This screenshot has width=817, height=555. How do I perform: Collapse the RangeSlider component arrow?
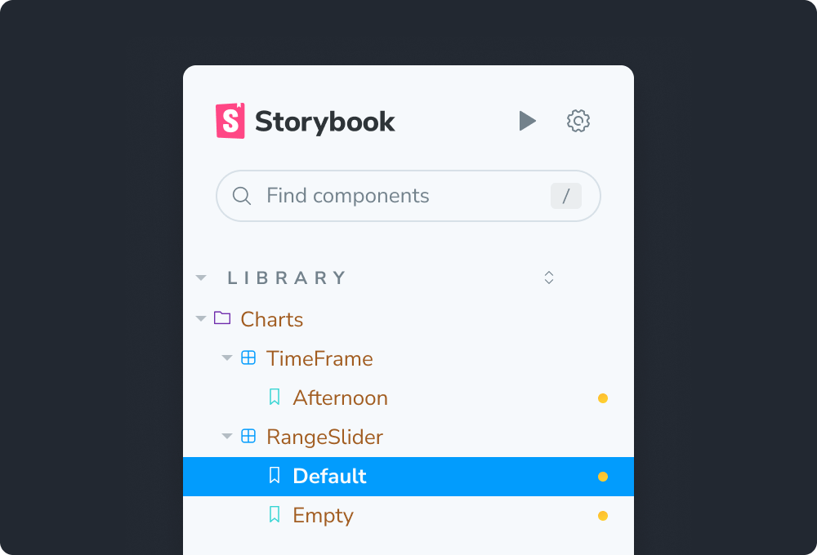click(227, 437)
